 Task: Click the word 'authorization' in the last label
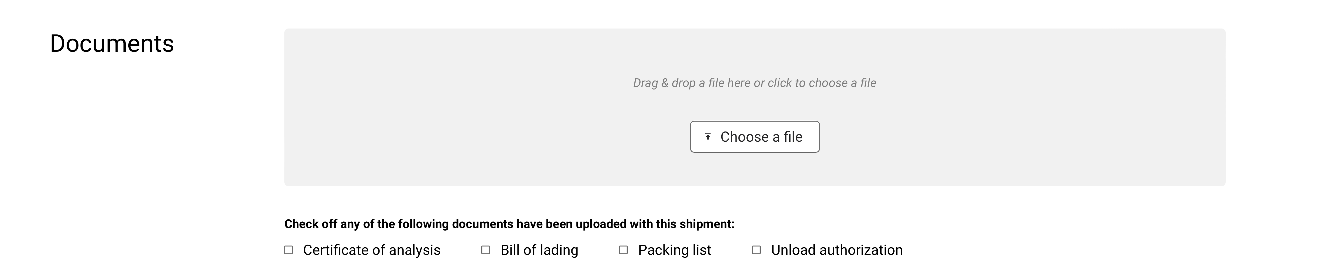click(861, 250)
